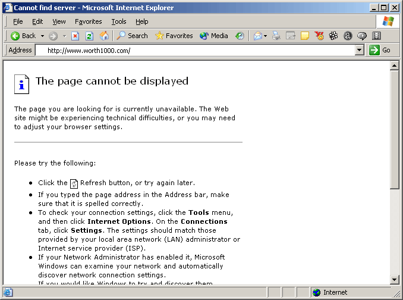Viewport: 403px width, 300px height.
Task: Click inside the Address URL field
Action: (x=196, y=51)
